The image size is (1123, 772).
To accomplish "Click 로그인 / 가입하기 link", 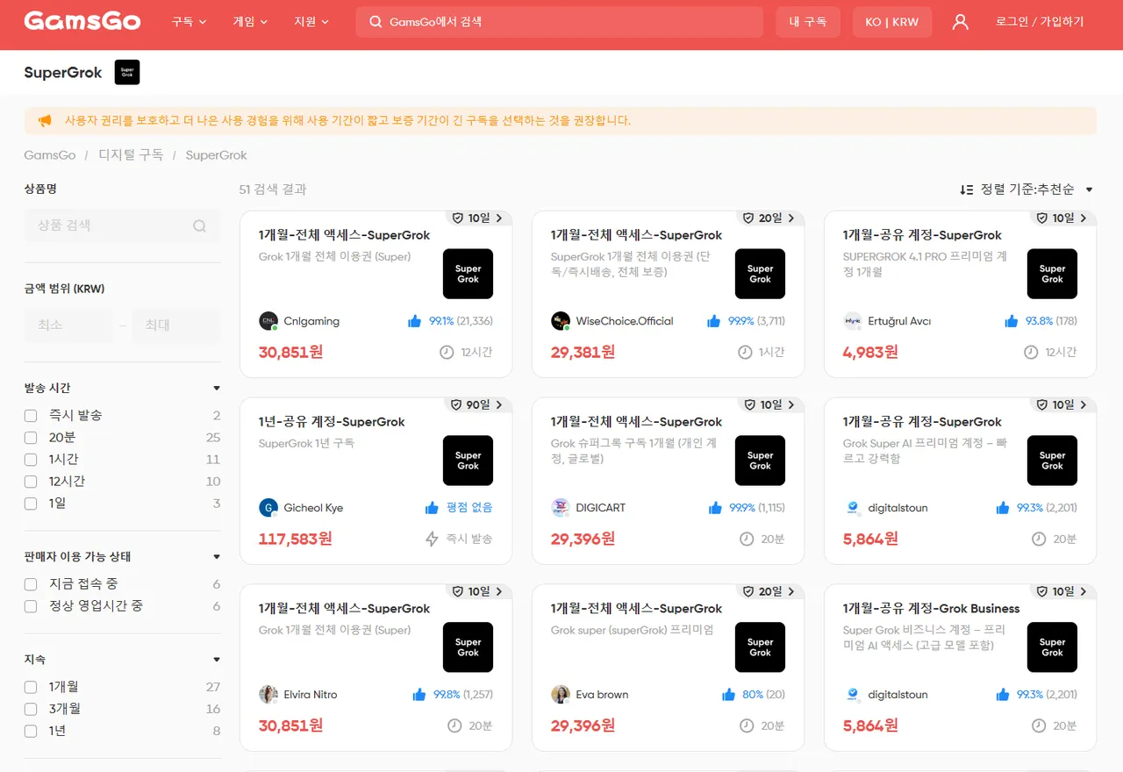I will [1040, 22].
